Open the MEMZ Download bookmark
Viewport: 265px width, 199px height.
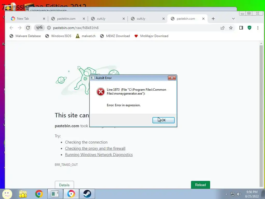[x=115, y=36]
